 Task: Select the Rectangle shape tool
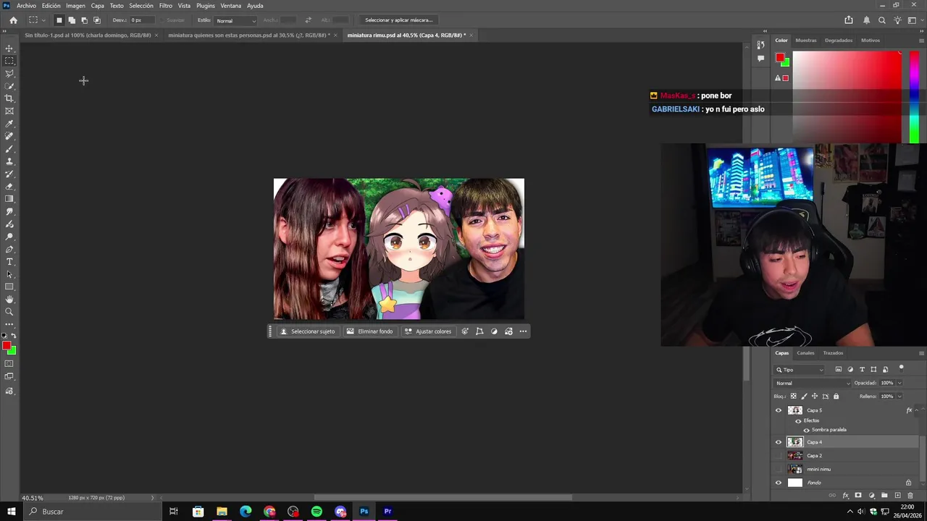point(9,287)
